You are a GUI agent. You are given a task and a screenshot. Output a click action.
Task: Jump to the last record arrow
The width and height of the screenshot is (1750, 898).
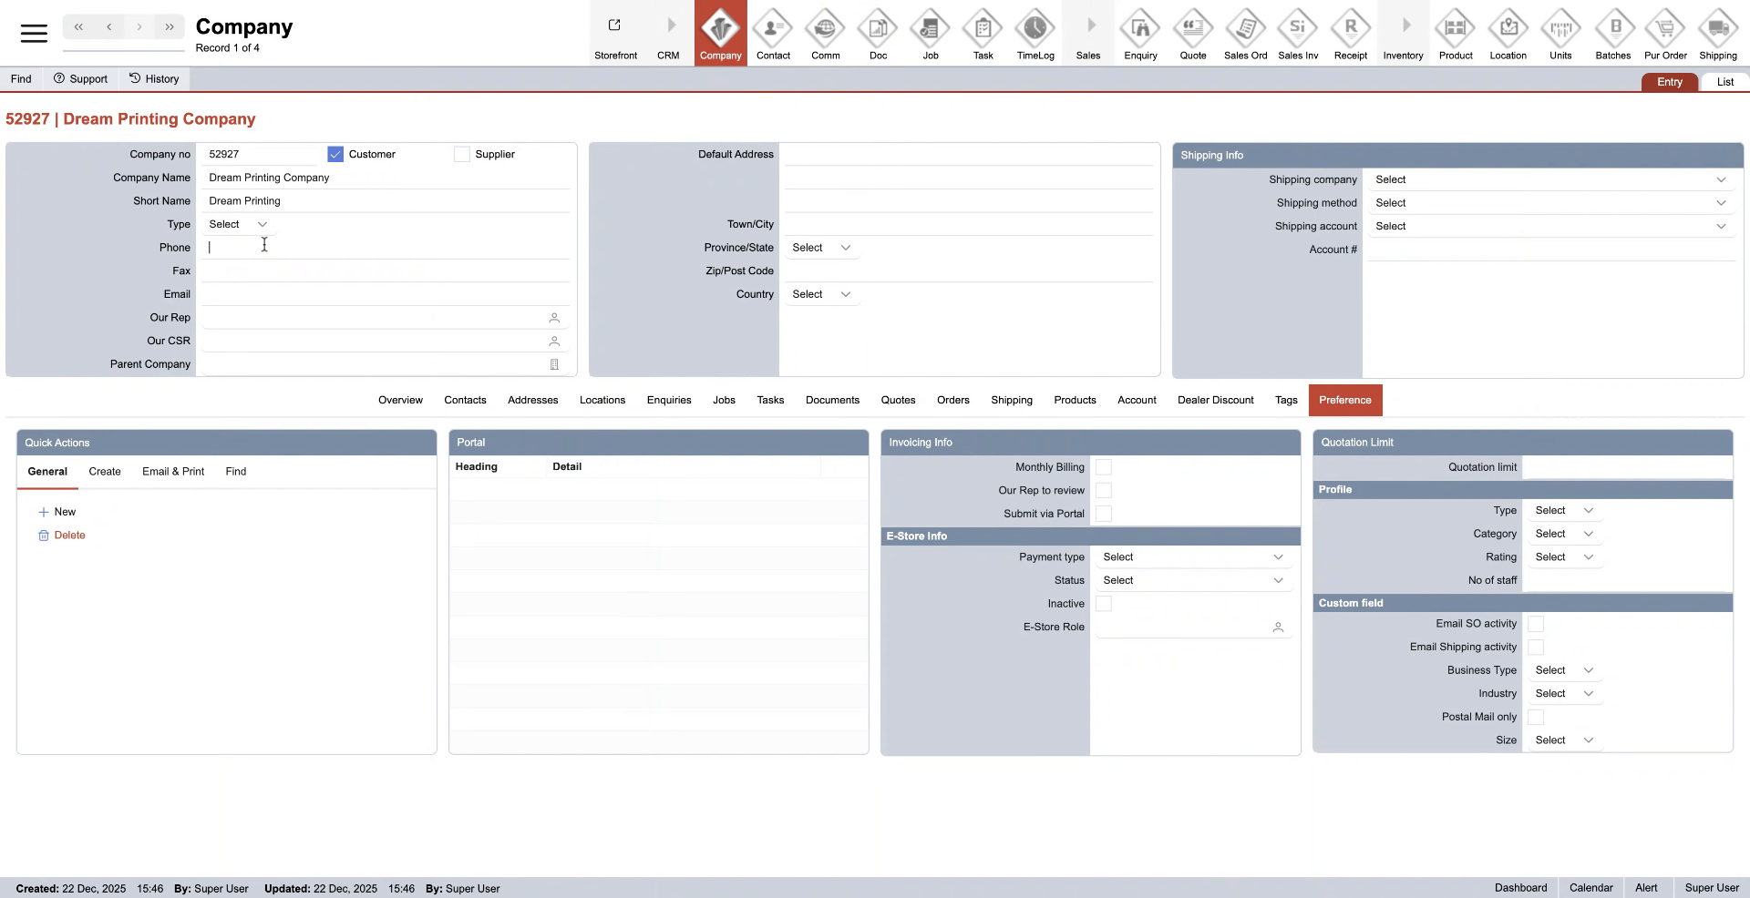tap(170, 27)
